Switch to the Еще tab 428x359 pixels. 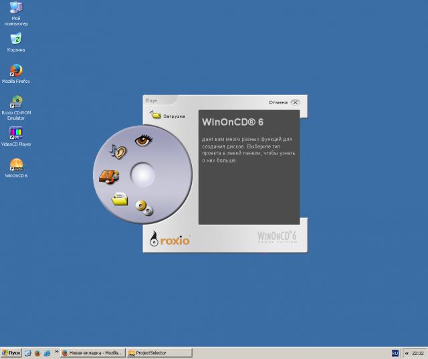pyautogui.click(x=151, y=101)
